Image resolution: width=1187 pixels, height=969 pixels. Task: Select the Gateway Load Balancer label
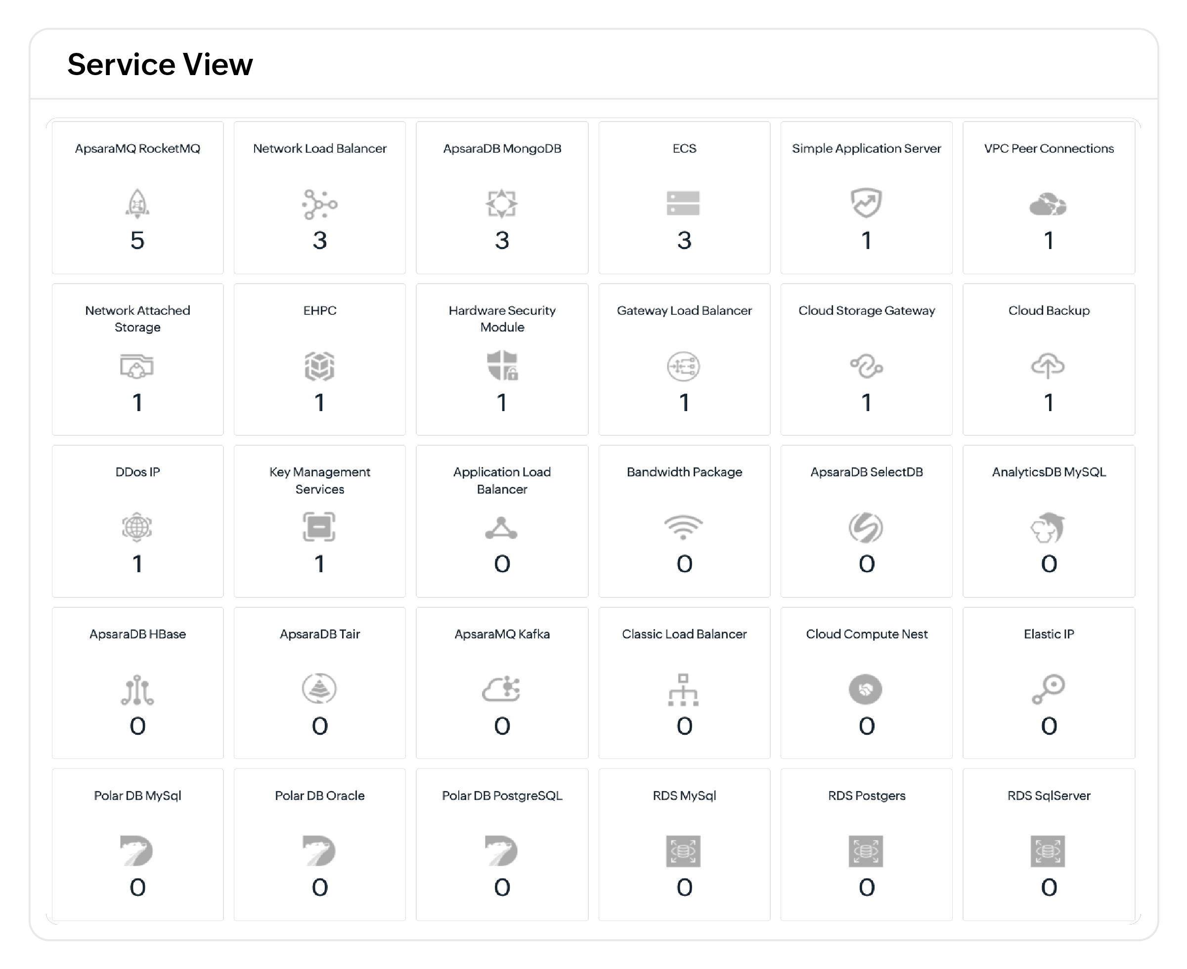tap(684, 310)
